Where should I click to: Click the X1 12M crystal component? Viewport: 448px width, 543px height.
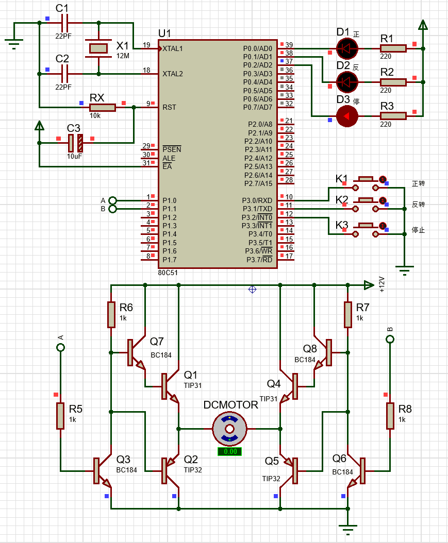point(99,48)
